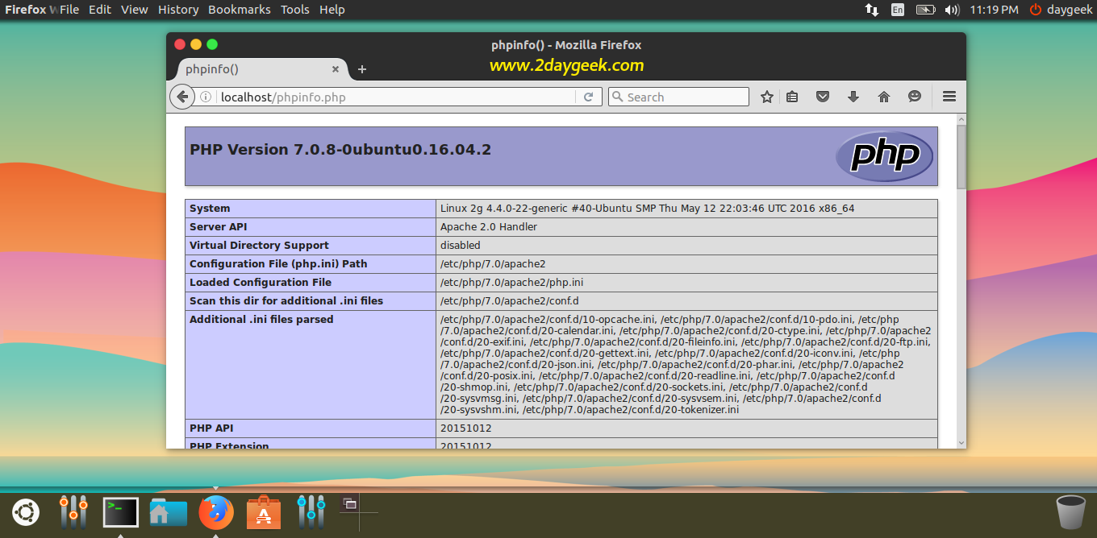Open a new tab with plus button
This screenshot has height=538, width=1097.
click(x=362, y=69)
